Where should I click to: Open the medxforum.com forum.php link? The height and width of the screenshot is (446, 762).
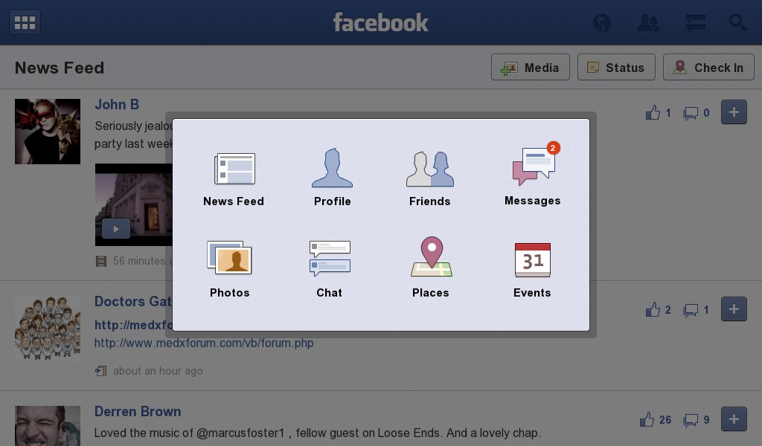[x=204, y=343]
